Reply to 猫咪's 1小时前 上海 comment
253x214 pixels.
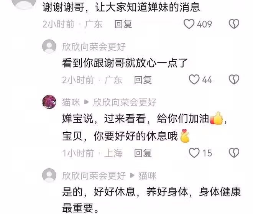click(143, 153)
